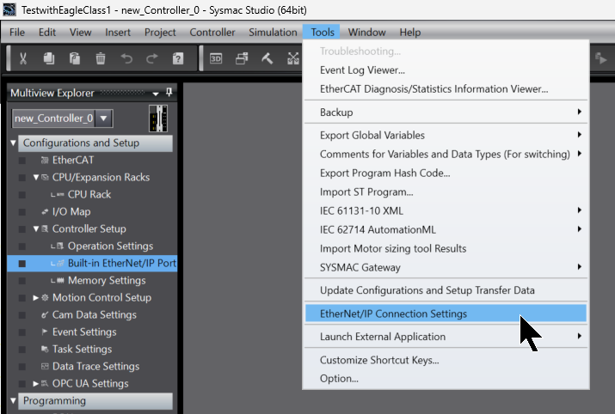Click the Sysmac Studio app icon in title bar
This screenshot has height=414, width=615.
pos(9,9)
